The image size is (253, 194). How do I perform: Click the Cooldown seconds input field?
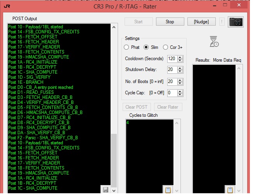pos(172,59)
